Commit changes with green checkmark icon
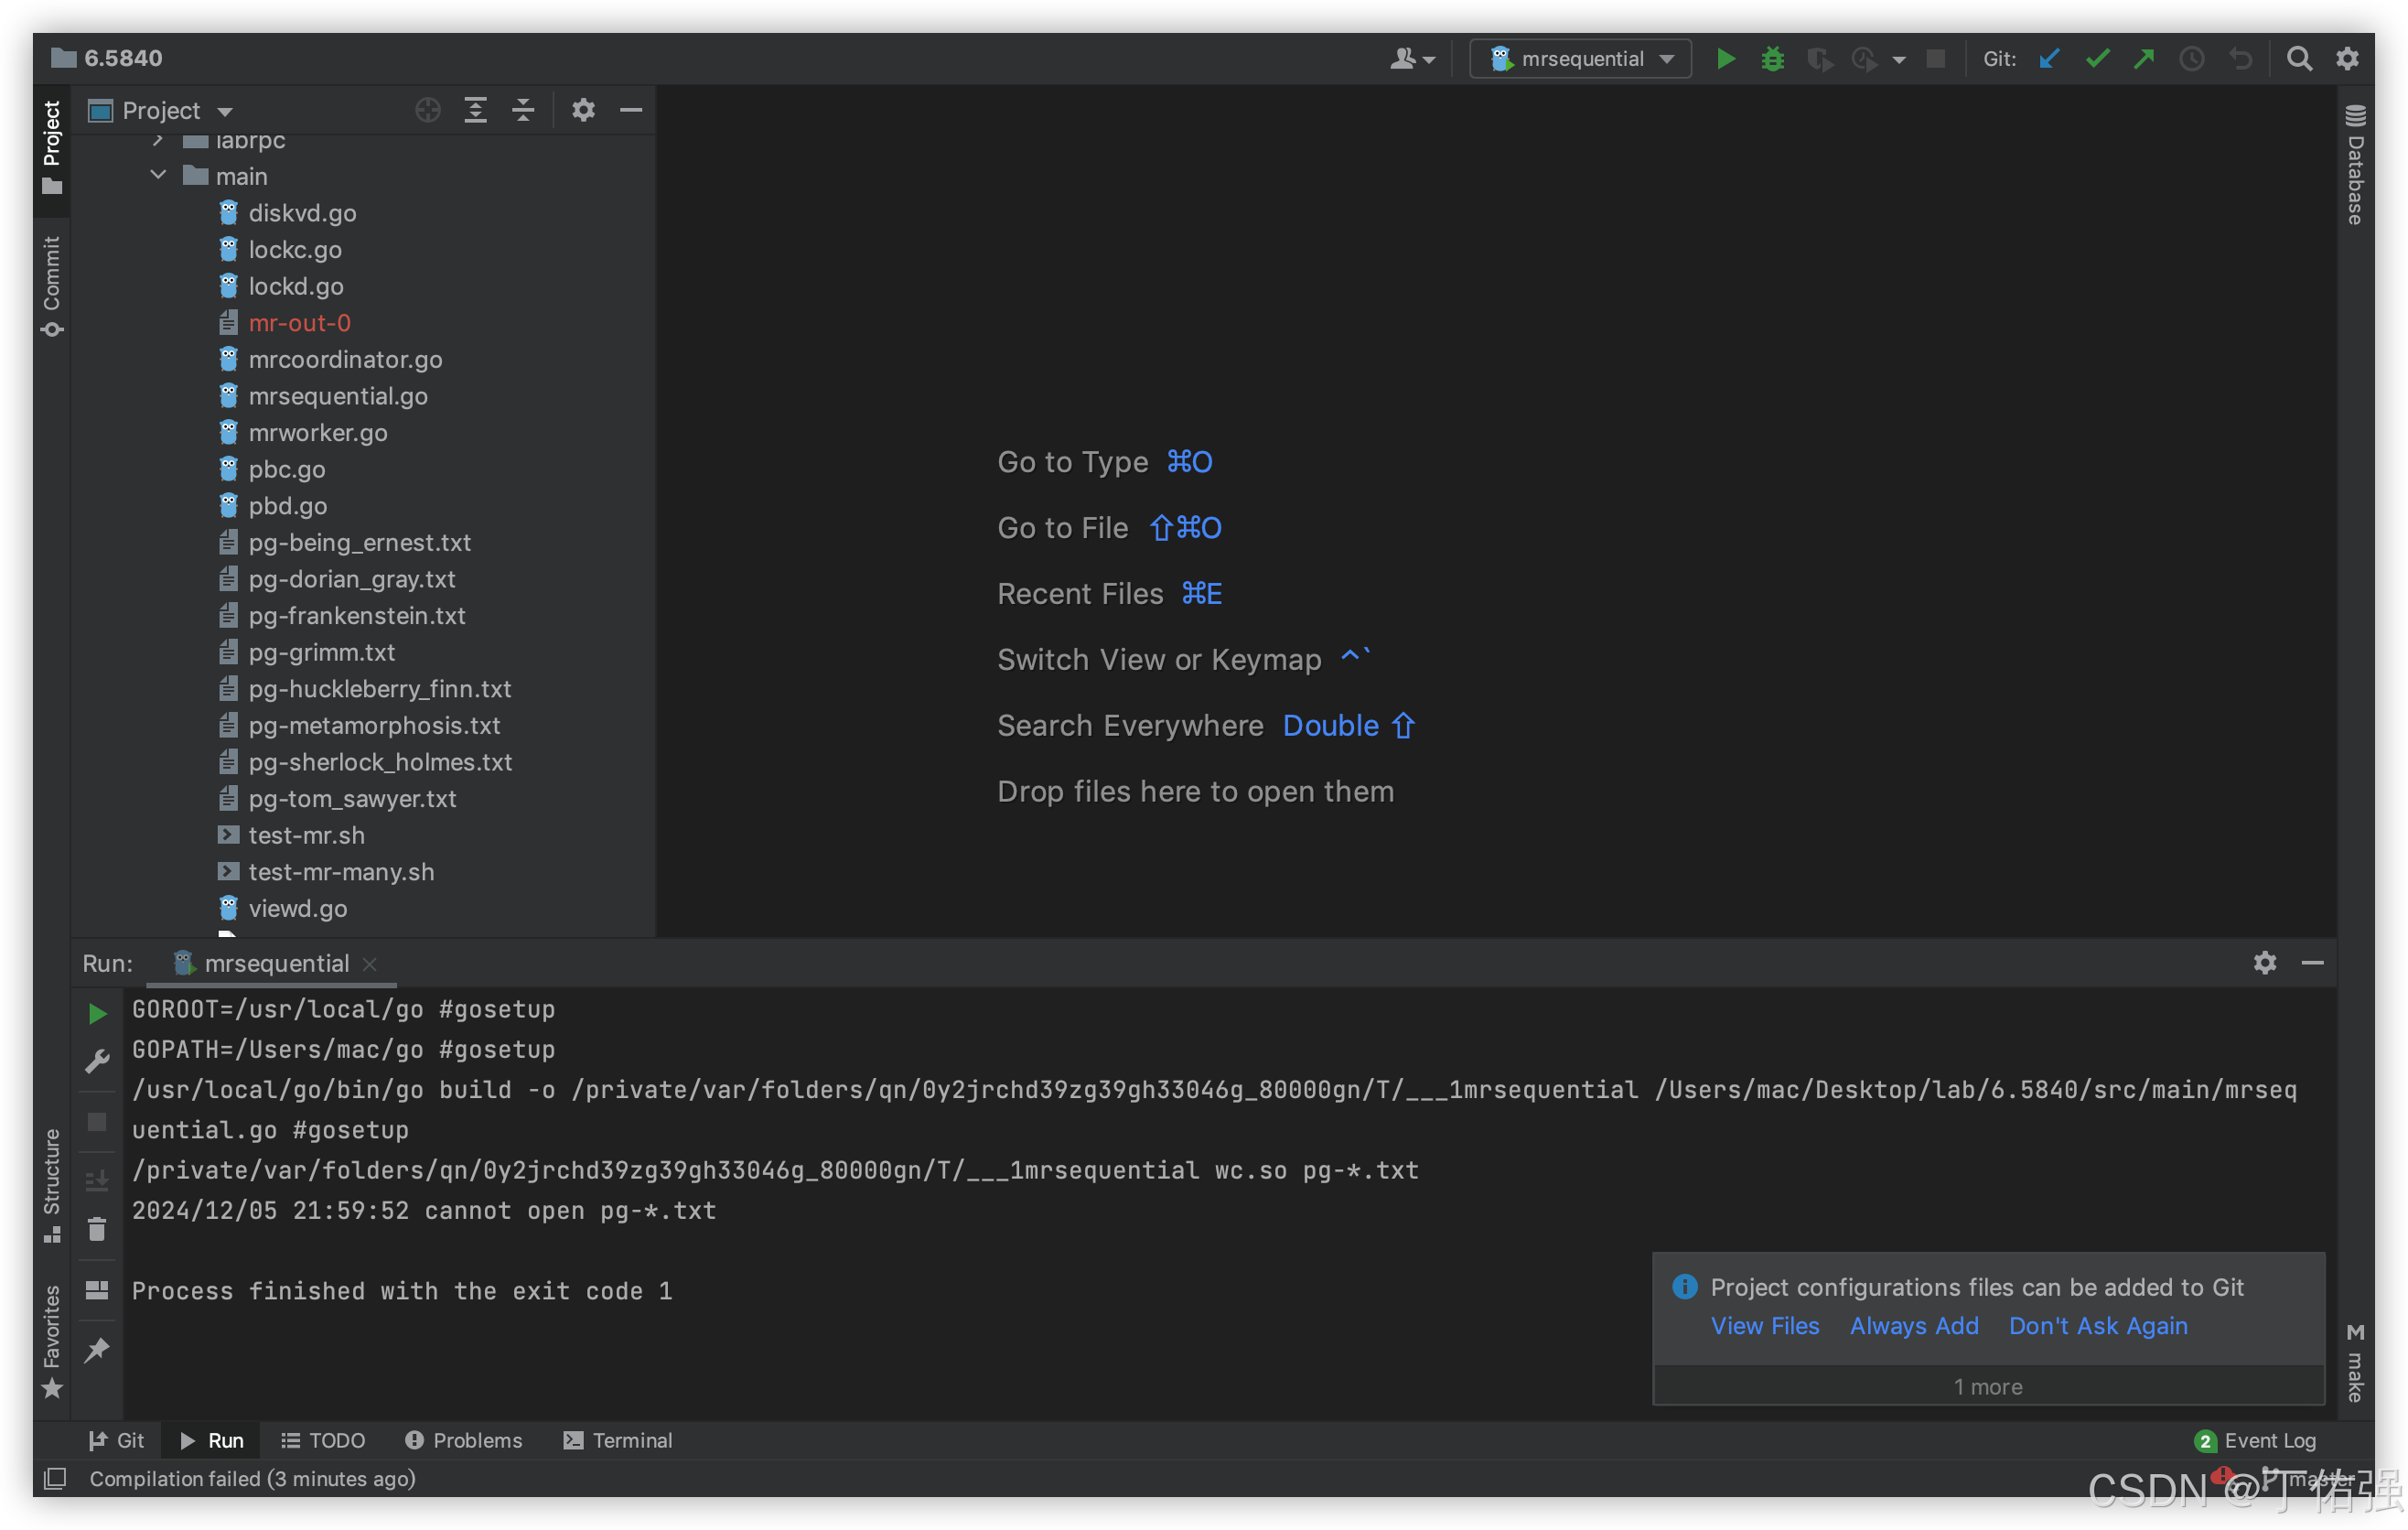The width and height of the screenshot is (2408, 1530). [2097, 59]
